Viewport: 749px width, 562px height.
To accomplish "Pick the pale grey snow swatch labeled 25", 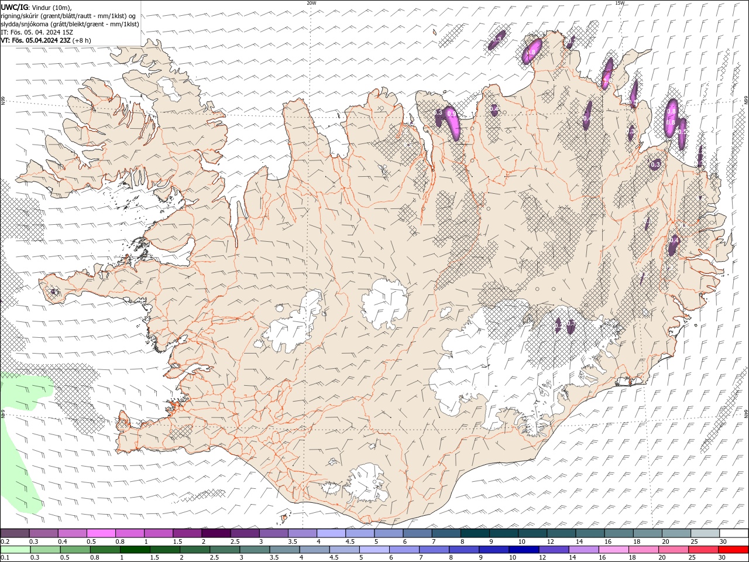I will point(705,533).
